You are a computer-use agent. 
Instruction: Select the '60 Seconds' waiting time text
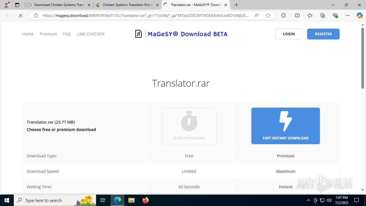click(189, 187)
